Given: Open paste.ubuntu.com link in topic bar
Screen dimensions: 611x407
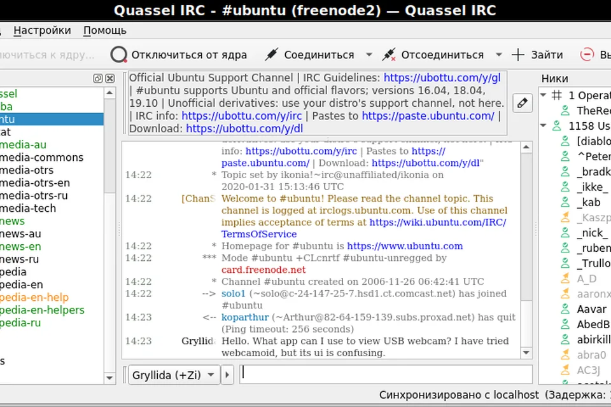Looking at the screenshot, I should [428, 116].
